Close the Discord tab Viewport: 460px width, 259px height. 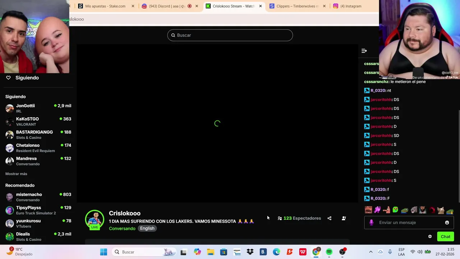pos(197,6)
